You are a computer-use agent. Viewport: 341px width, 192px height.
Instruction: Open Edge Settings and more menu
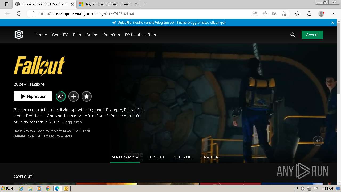(334, 14)
